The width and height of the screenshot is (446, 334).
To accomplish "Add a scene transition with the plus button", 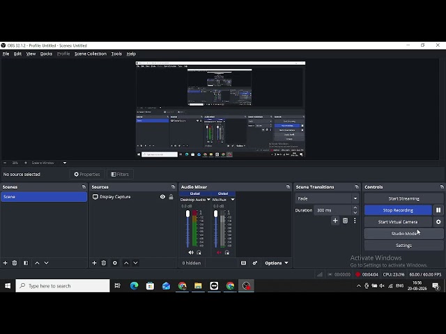I will (335, 221).
